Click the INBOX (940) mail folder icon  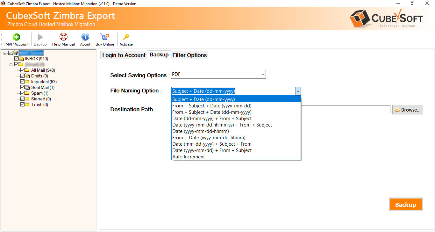point(21,59)
